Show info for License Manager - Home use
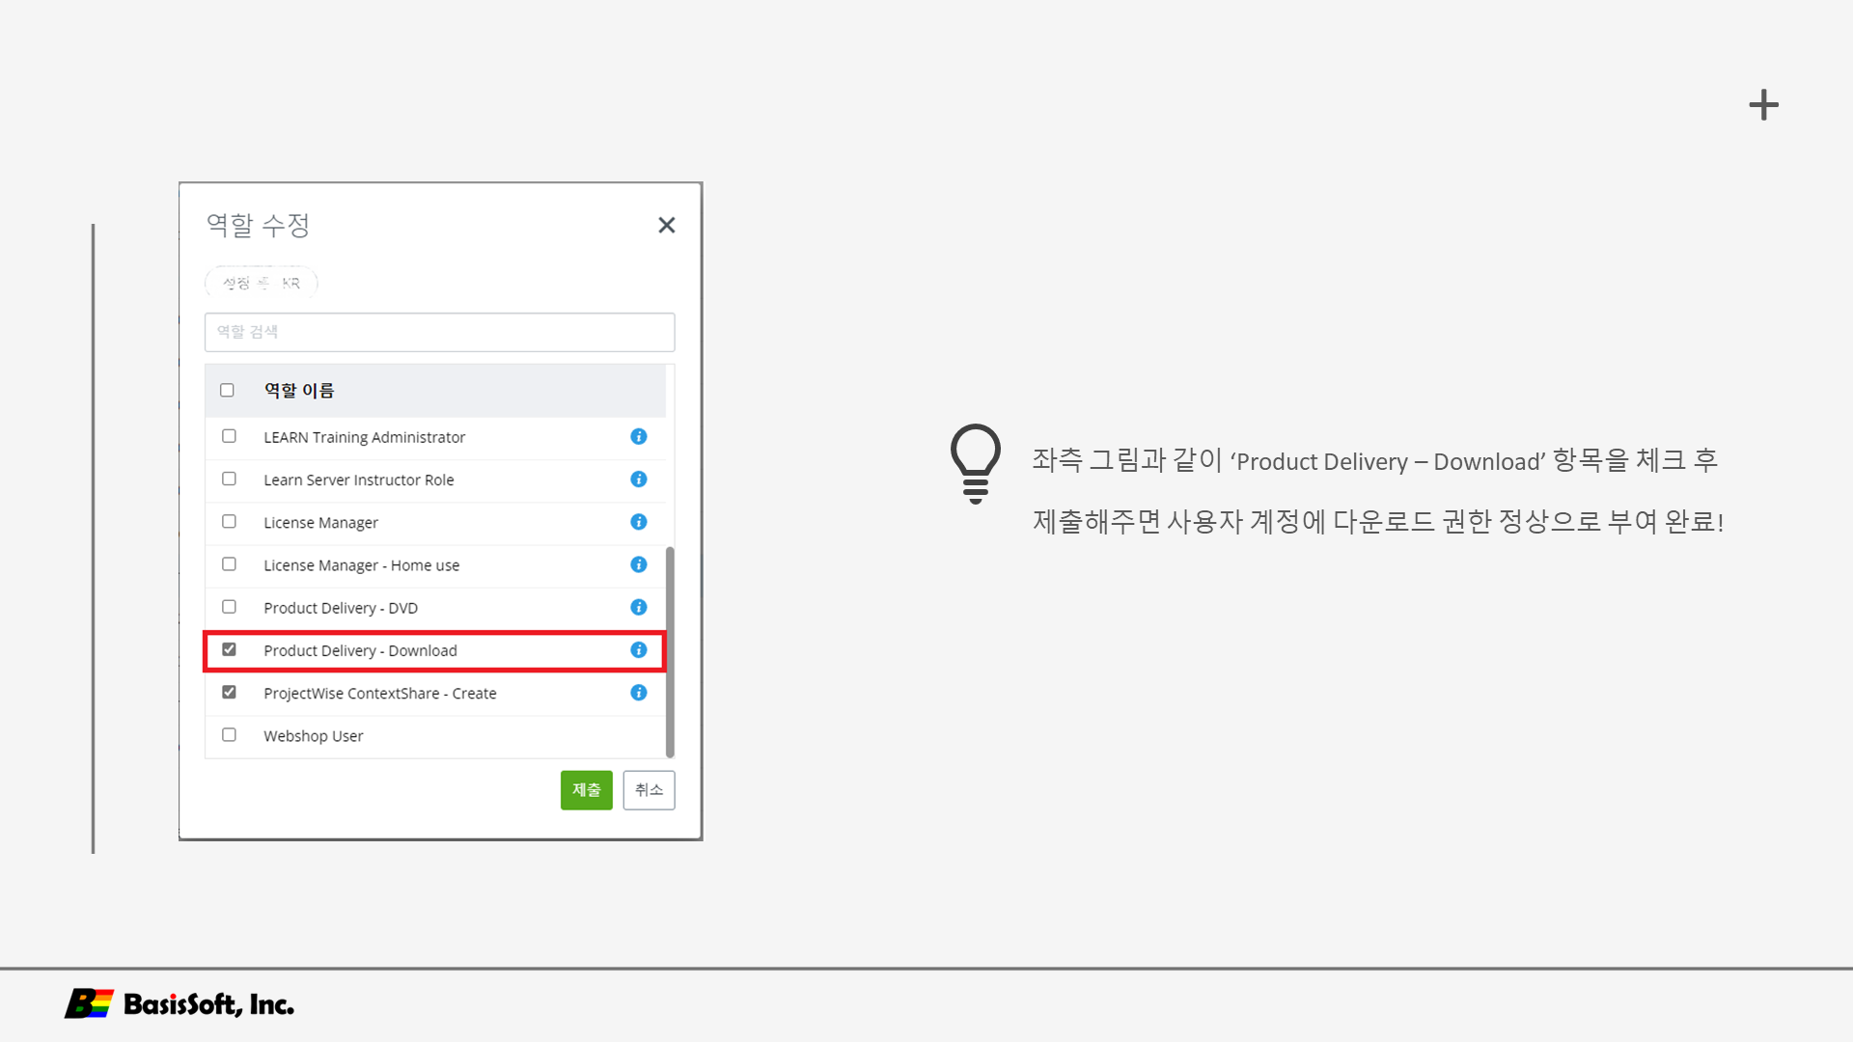The height and width of the screenshot is (1042, 1853). tap(638, 564)
